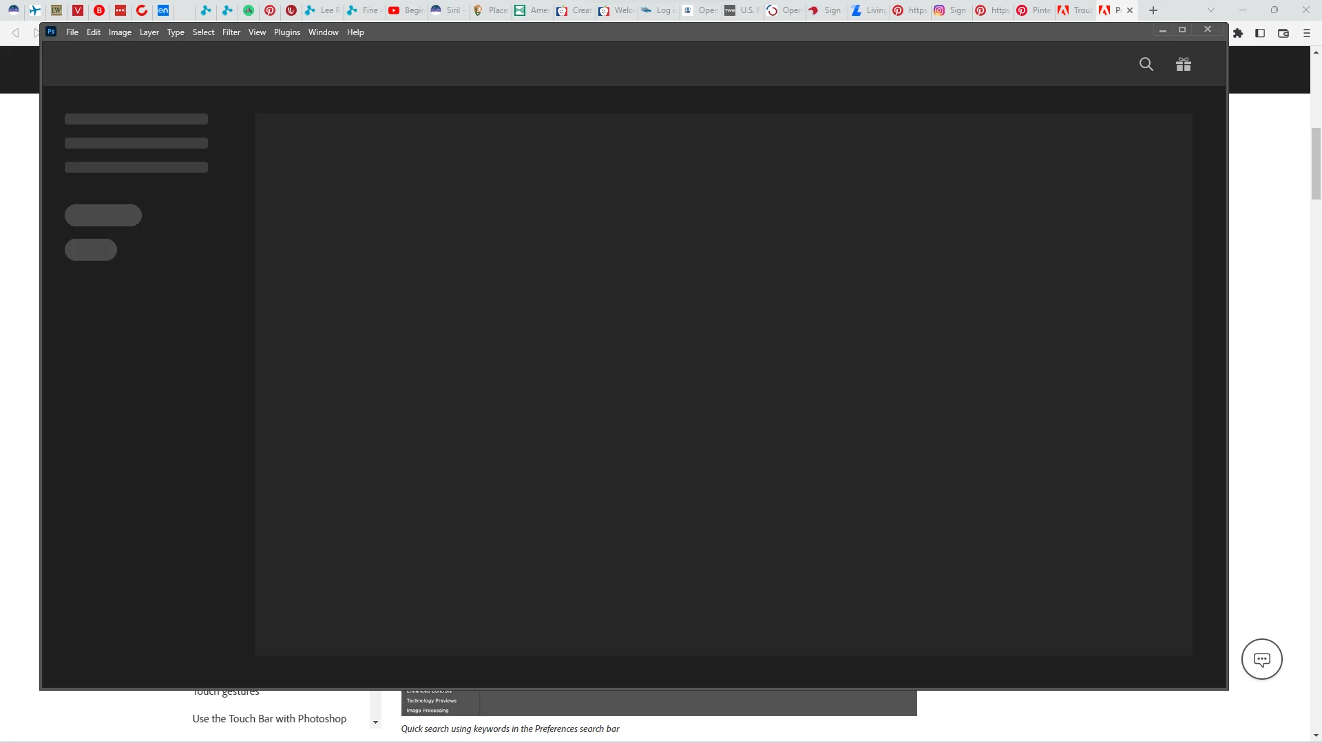
Task: Open the What's New gift icon
Action: (x=1183, y=65)
